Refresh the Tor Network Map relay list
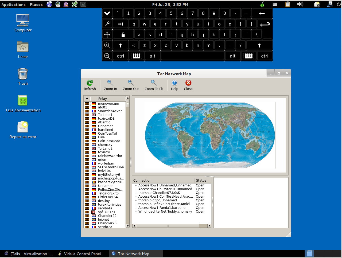This screenshot has width=342, height=258. coord(90,85)
